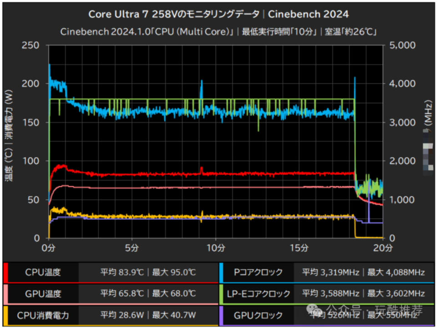Click the 'Cinebench 2024' heading text
Screen dimensions: 437x328
tap(308, 14)
